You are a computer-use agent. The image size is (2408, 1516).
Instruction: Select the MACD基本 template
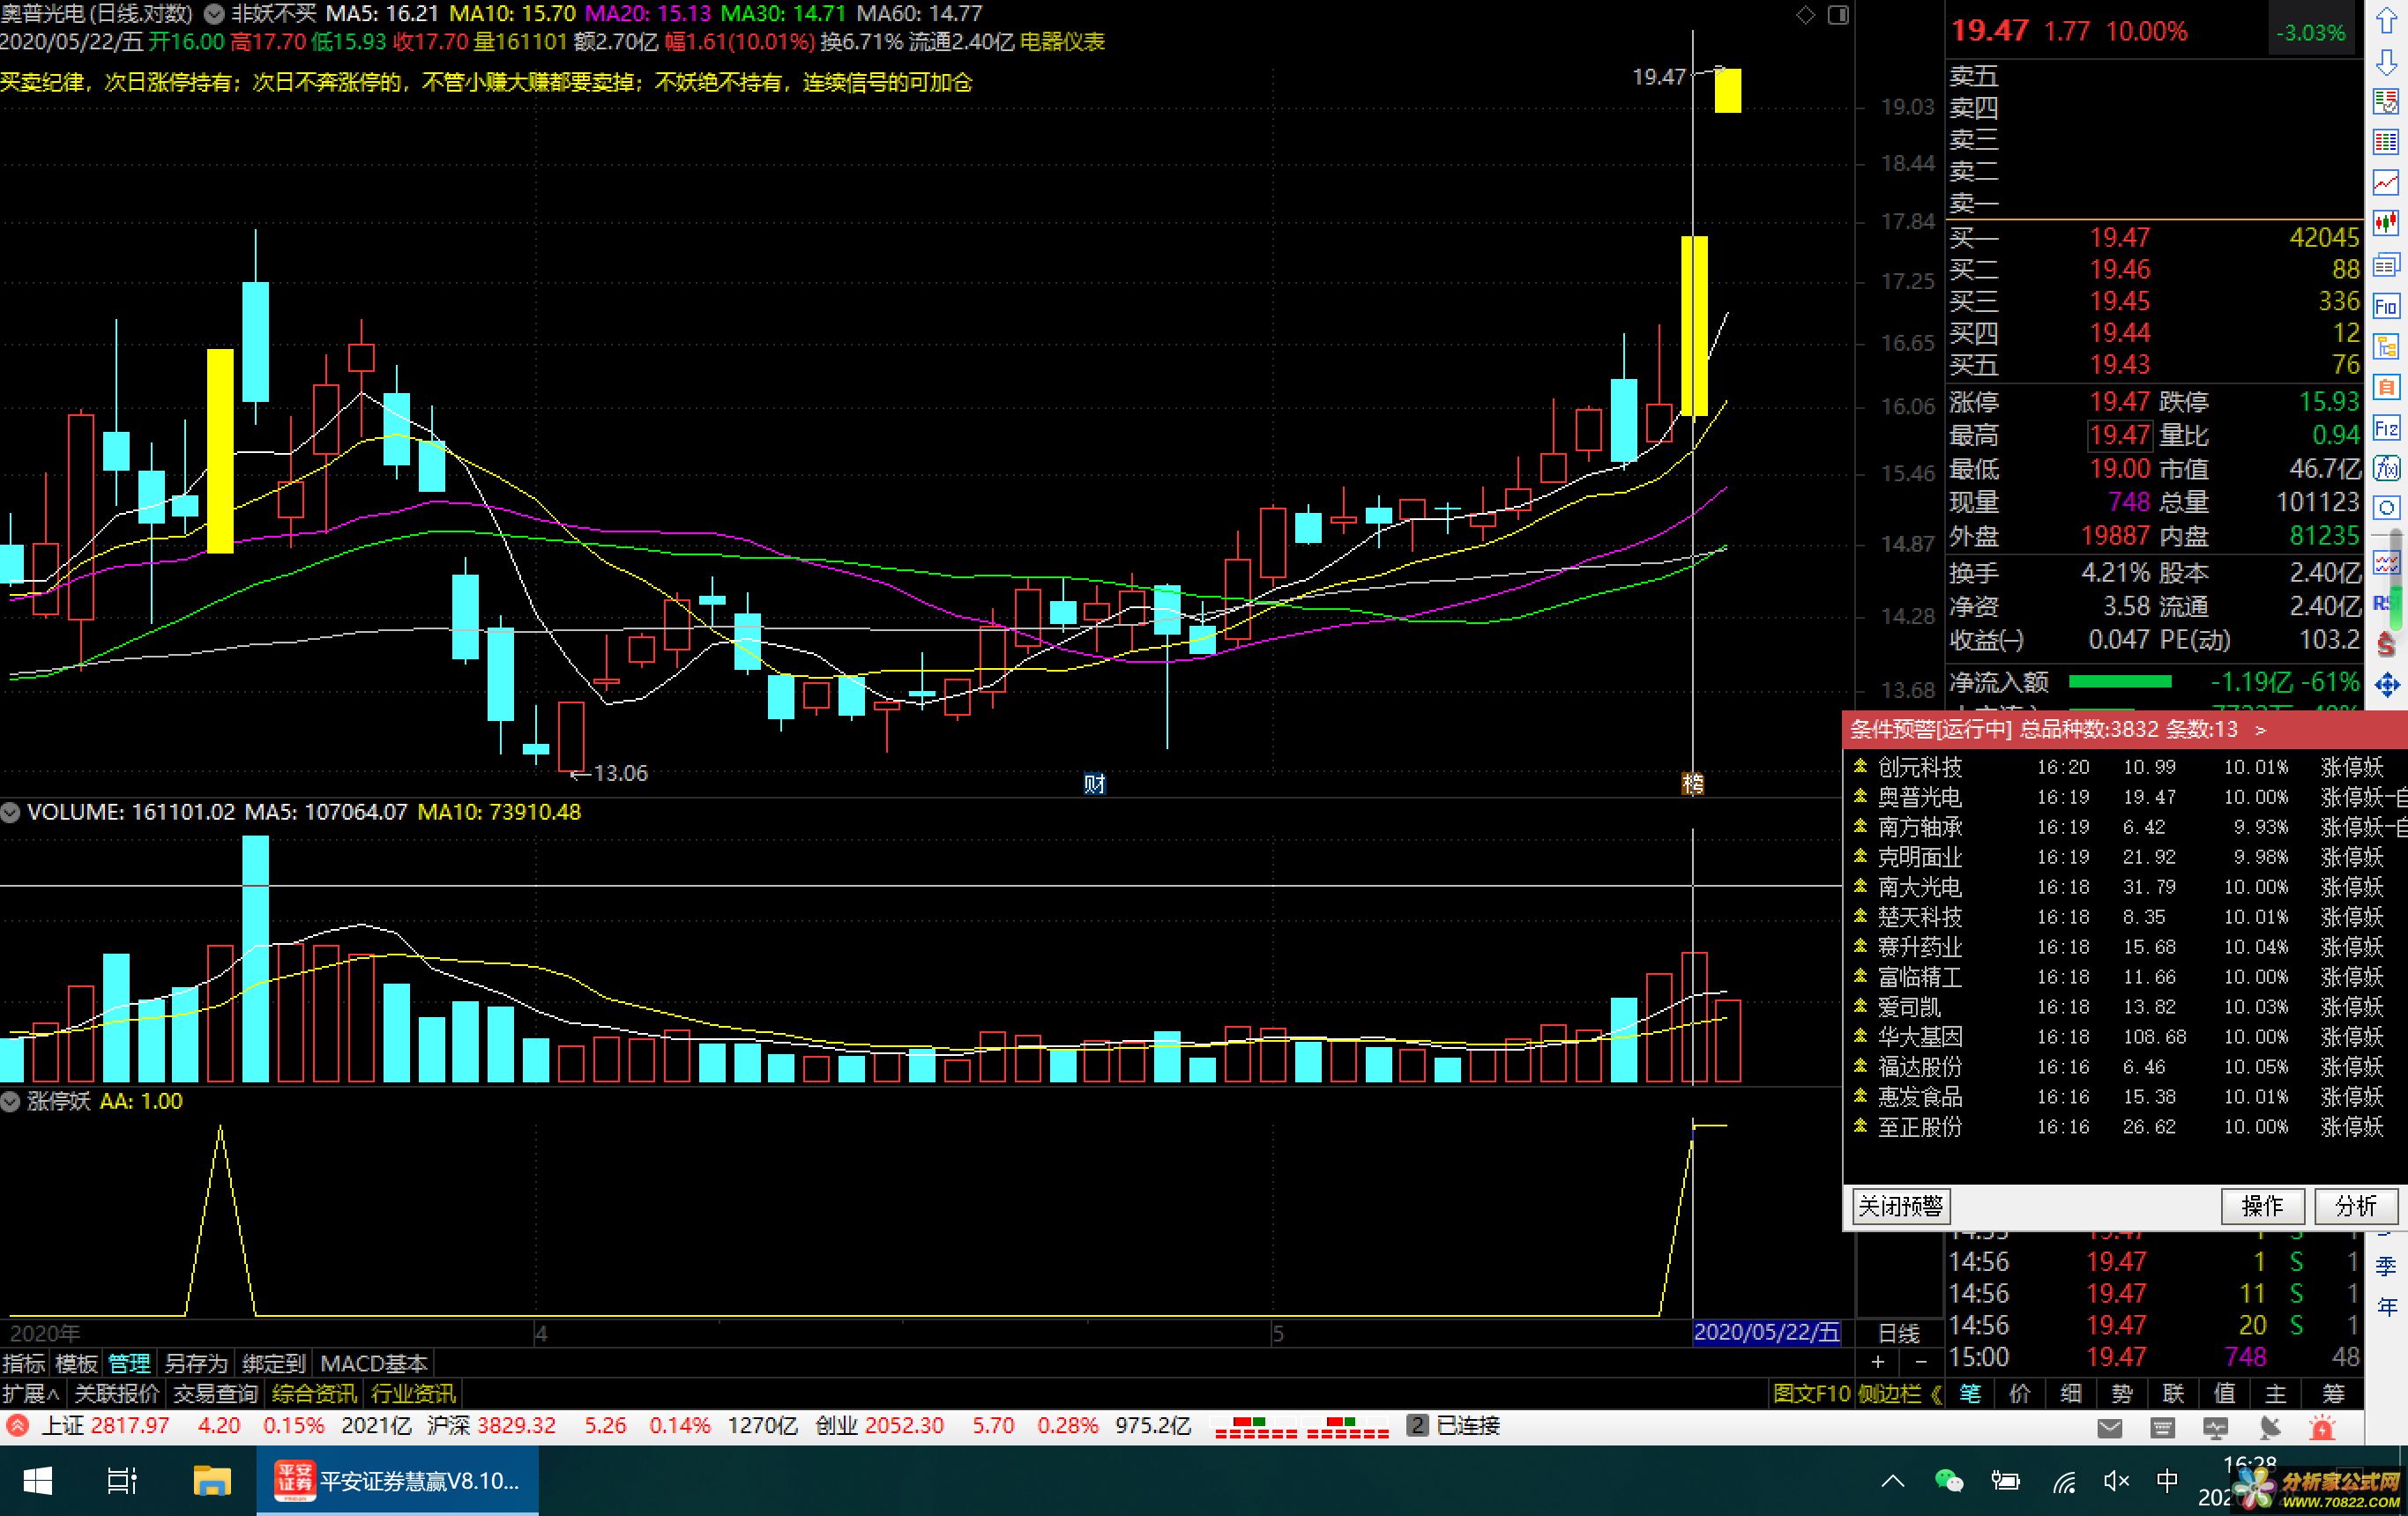click(374, 1364)
